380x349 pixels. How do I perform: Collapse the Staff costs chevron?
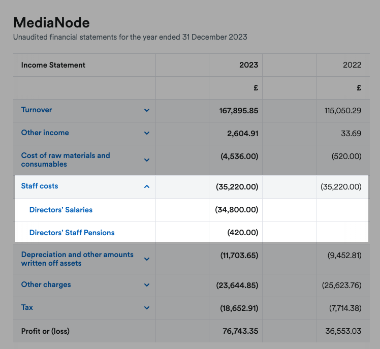click(x=147, y=186)
